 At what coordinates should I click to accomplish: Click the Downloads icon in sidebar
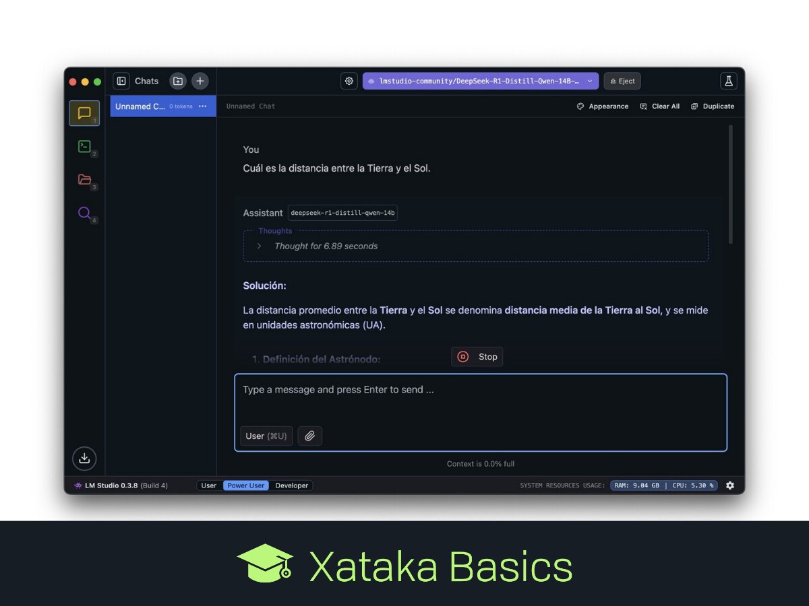point(84,459)
